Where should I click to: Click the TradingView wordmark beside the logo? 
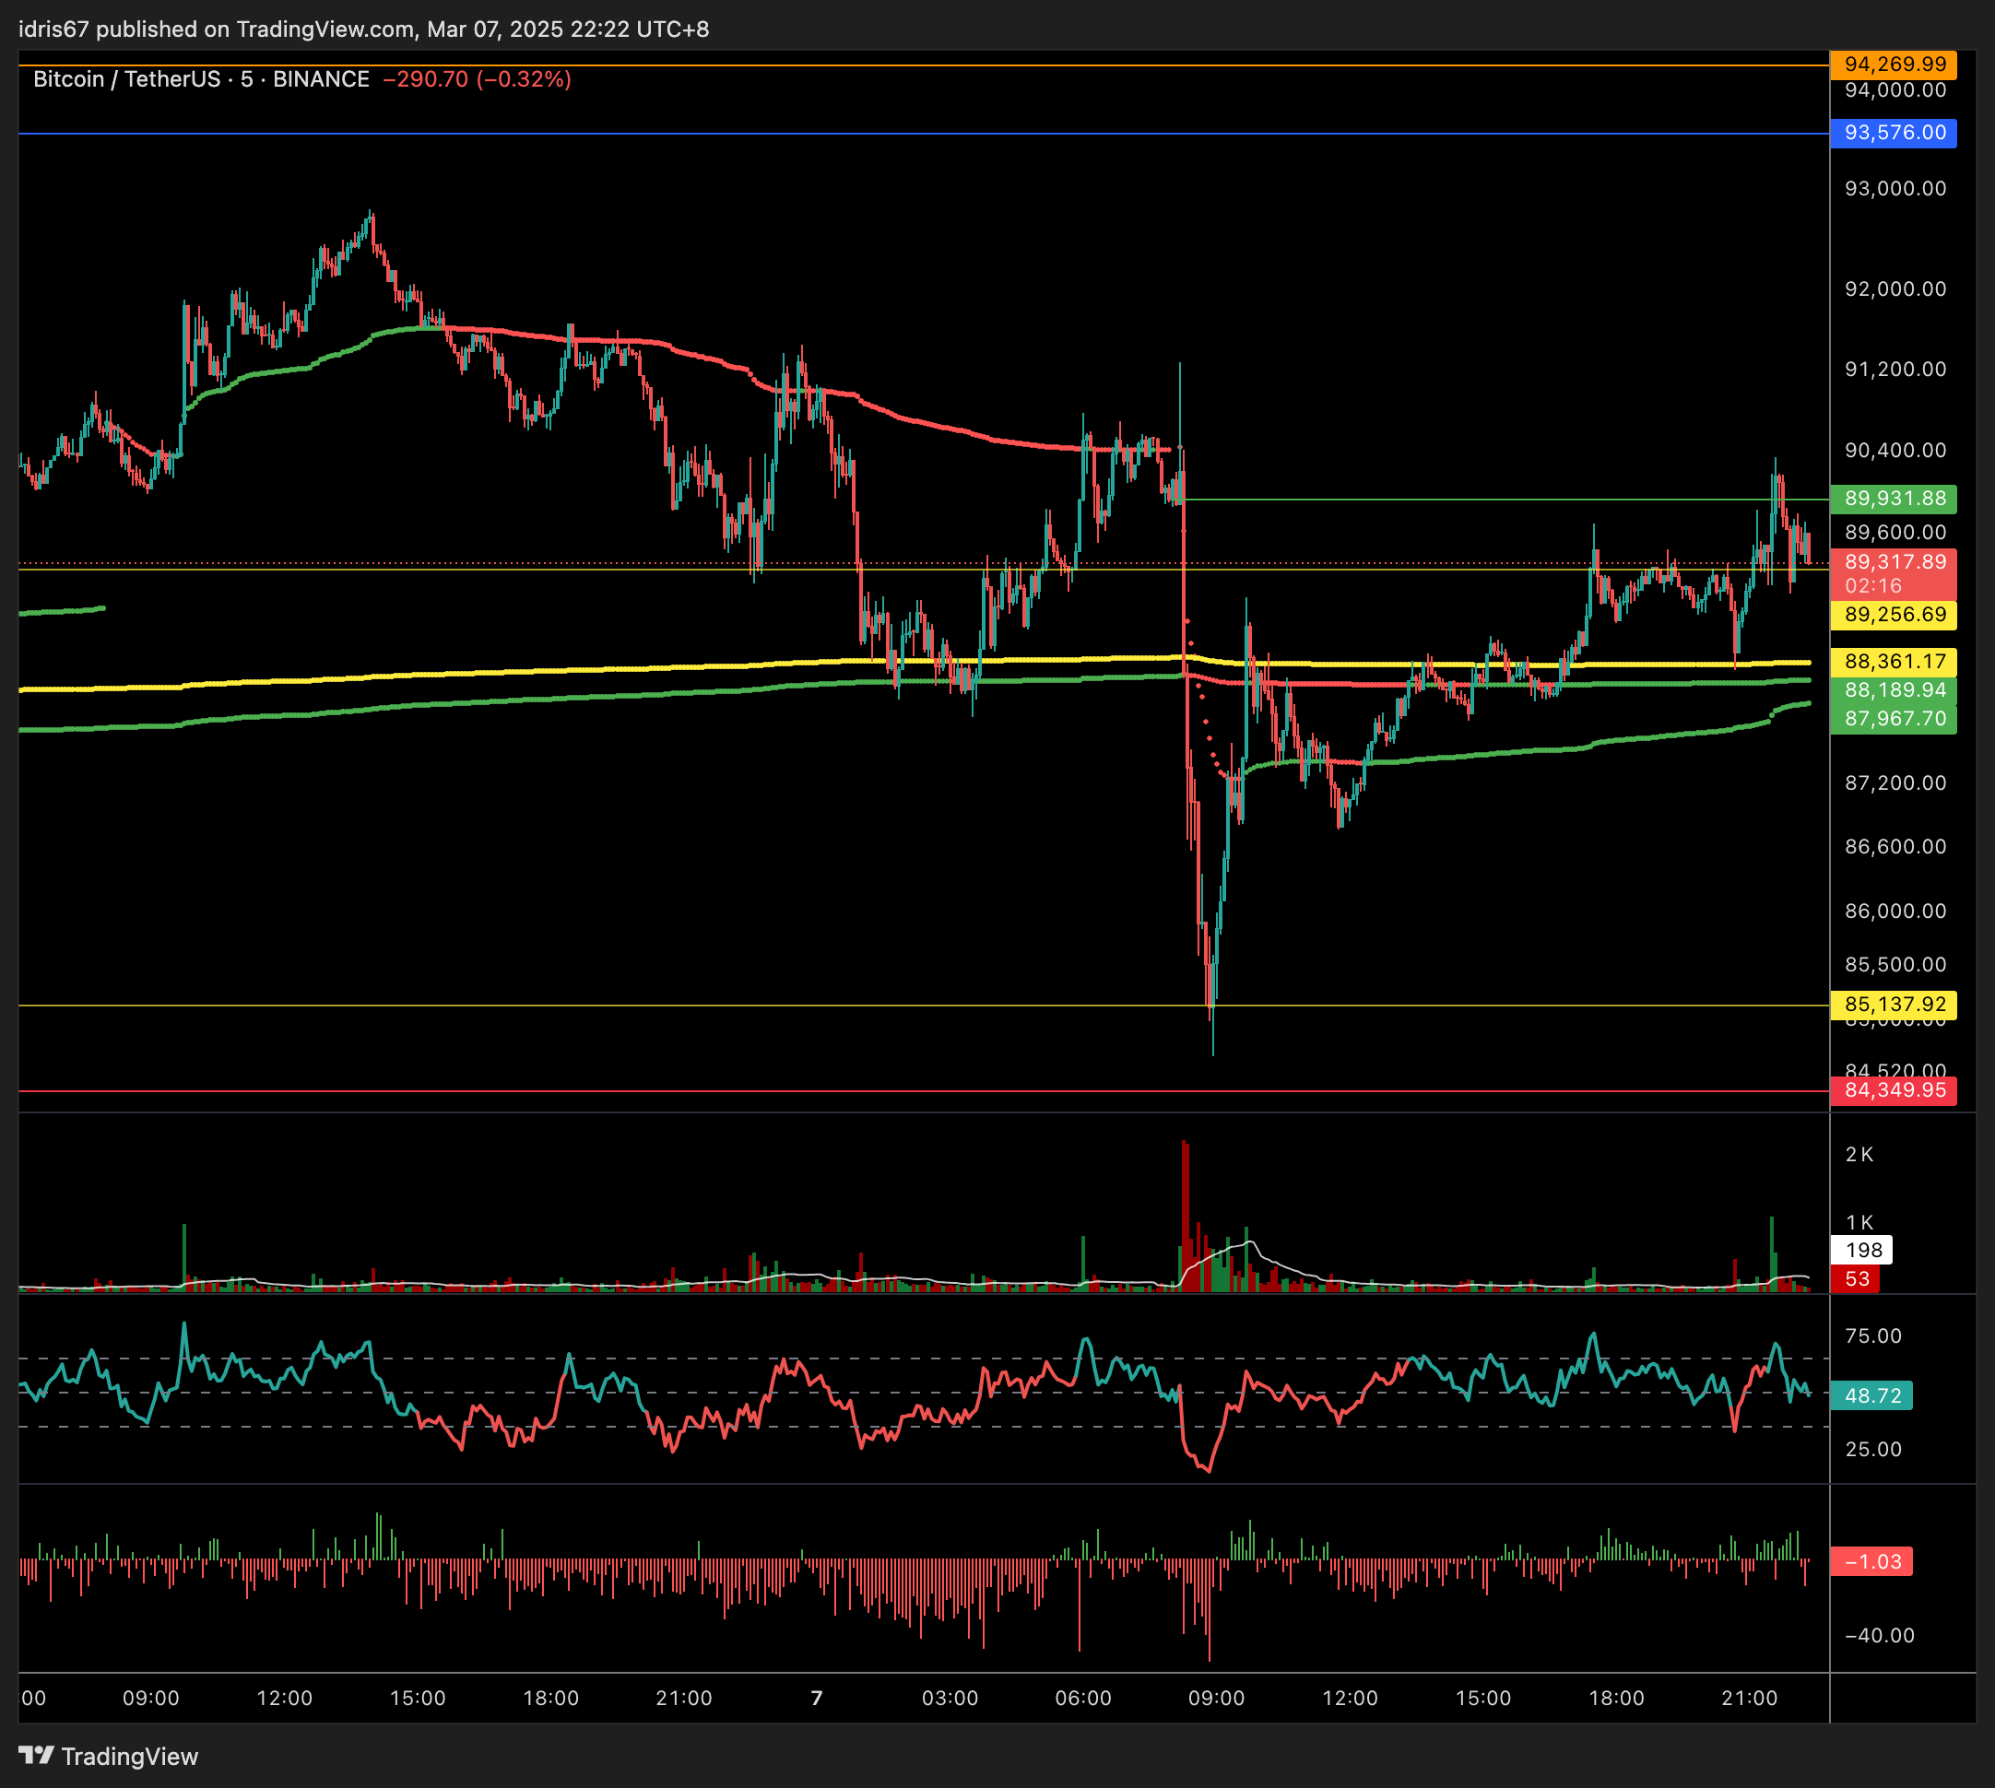coord(130,1757)
